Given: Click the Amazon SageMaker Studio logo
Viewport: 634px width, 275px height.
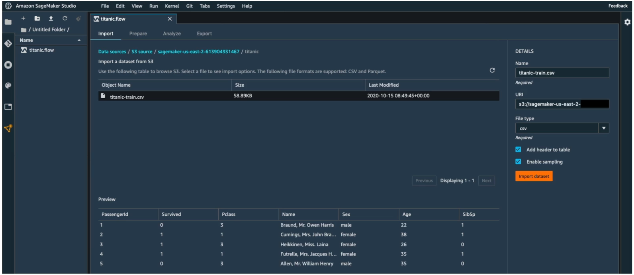Looking at the screenshot, I should pyautogui.click(x=8, y=6).
